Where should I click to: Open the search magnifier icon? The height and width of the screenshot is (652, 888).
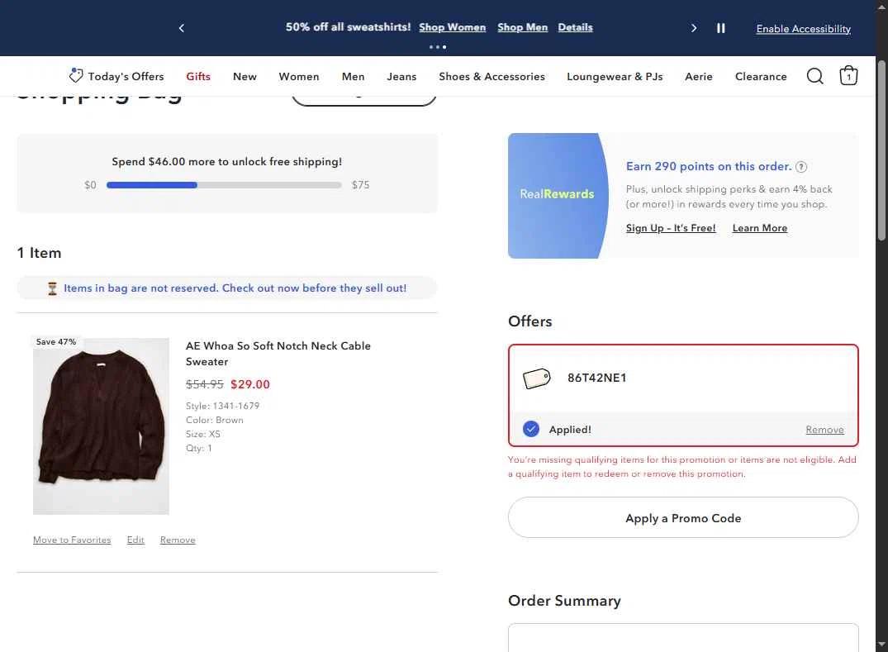tap(814, 76)
